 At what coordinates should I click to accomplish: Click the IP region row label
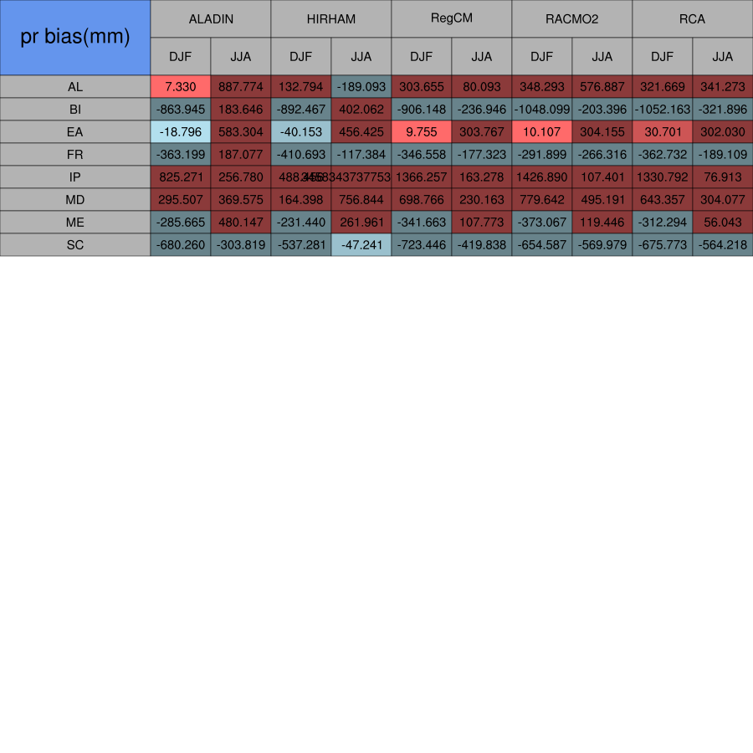[75, 177]
